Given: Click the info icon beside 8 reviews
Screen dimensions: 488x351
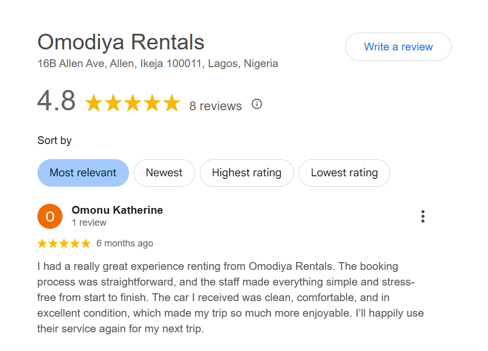Looking at the screenshot, I should (x=256, y=104).
